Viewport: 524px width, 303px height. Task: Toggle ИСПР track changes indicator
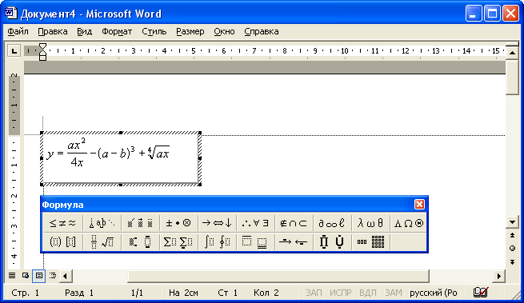click(341, 293)
